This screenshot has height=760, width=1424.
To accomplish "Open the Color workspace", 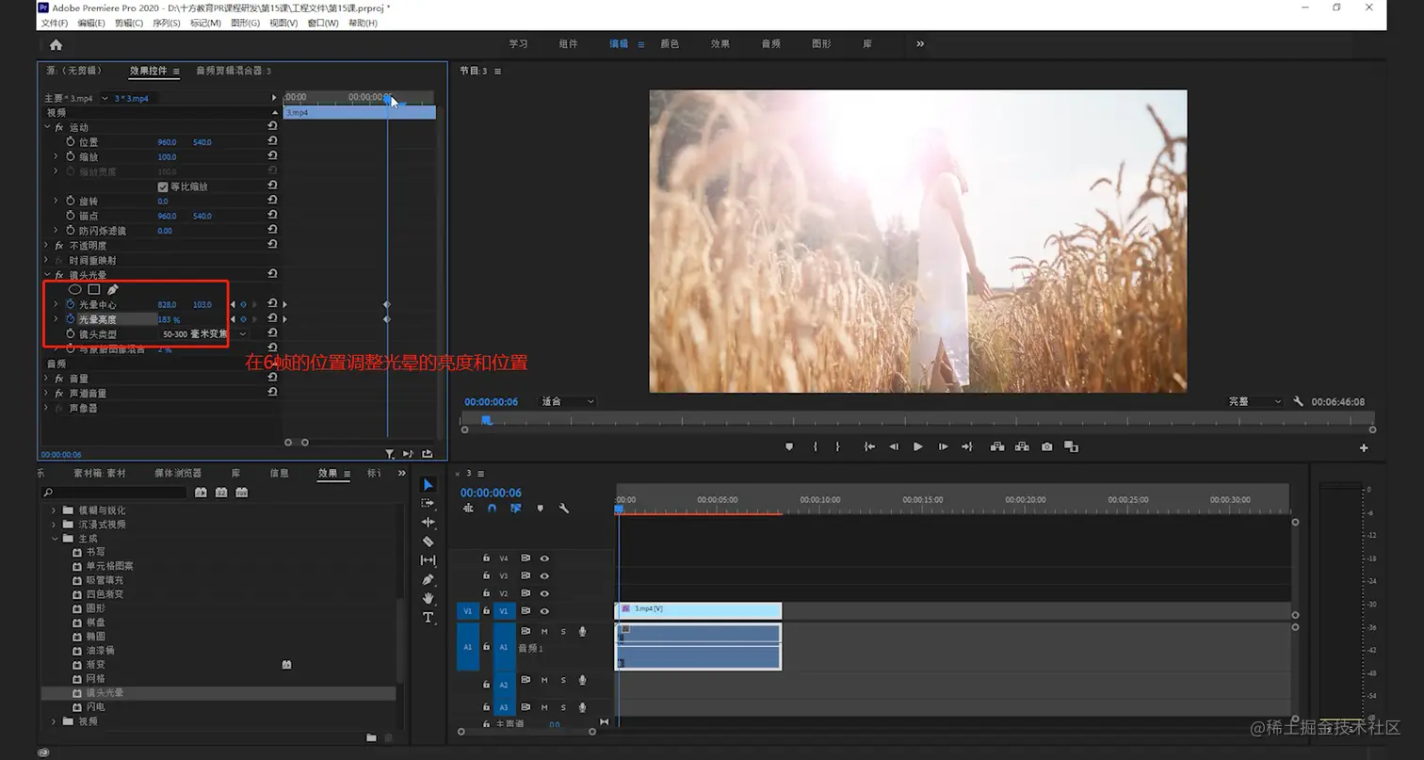I will pos(670,44).
